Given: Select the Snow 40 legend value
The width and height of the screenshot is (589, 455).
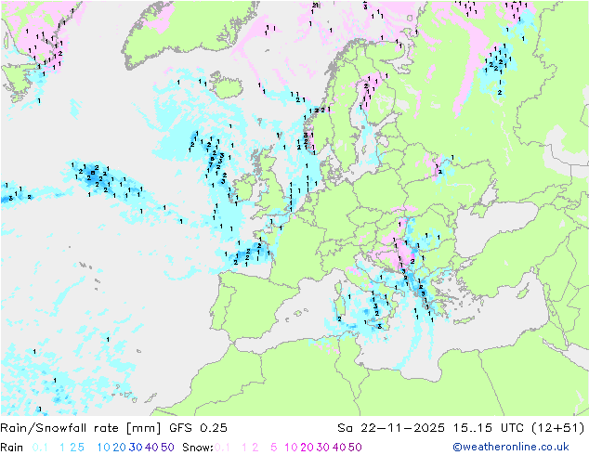Looking at the screenshot, I should (x=339, y=448).
